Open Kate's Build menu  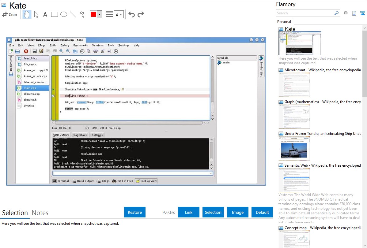pos(53,45)
